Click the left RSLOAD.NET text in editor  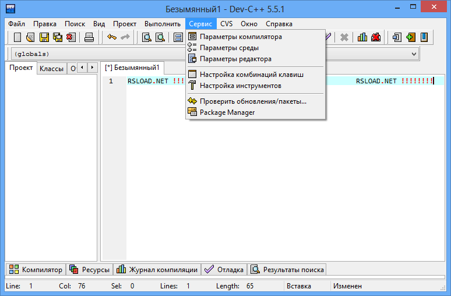[148, 82]
